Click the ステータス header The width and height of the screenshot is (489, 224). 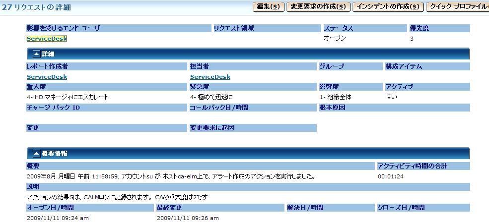pos(365,28)
